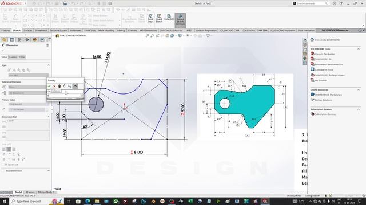Click the Instant2D tool
Viewport: 366px width, 205px height.
[x=169, y=18]
